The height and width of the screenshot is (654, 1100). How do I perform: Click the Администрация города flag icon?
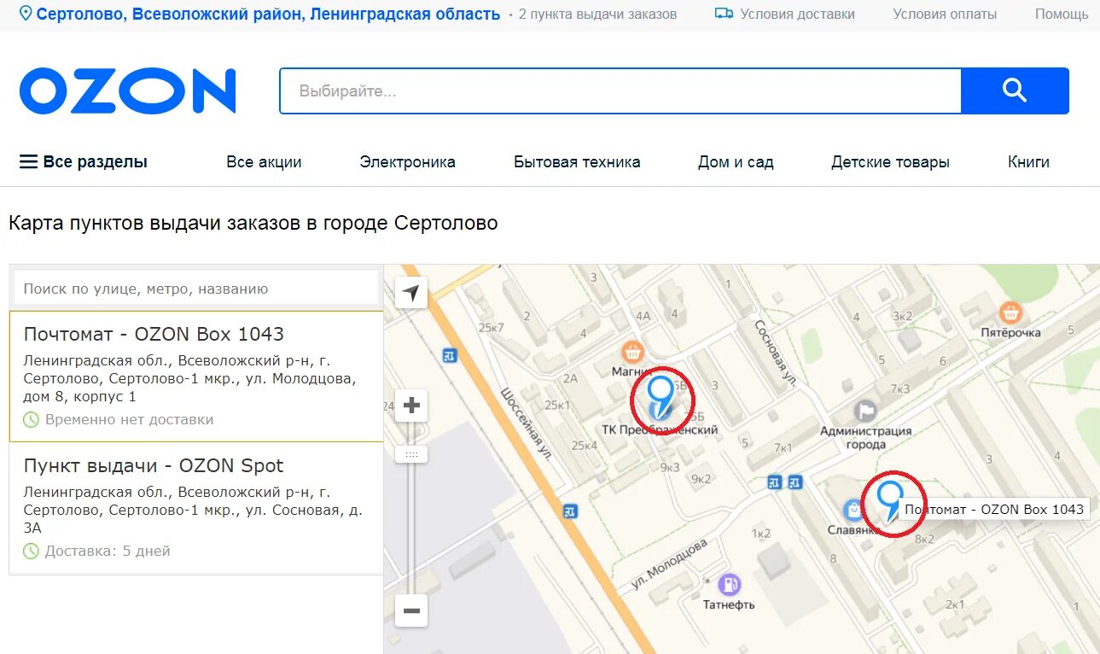[x=865, y=412]
